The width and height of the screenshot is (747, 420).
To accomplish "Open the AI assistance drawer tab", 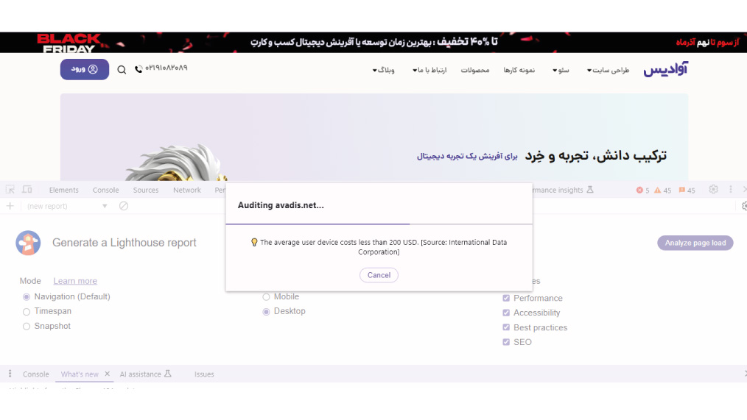I will click(x=145, y=374).
